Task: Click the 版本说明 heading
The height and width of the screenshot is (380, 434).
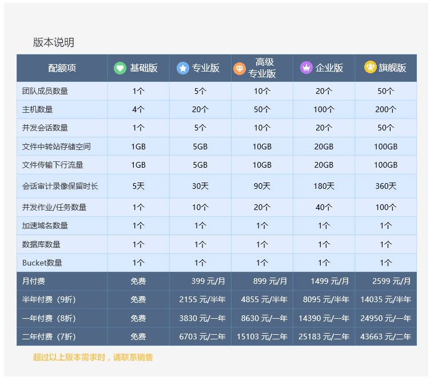Action: (x=54, y=42)
